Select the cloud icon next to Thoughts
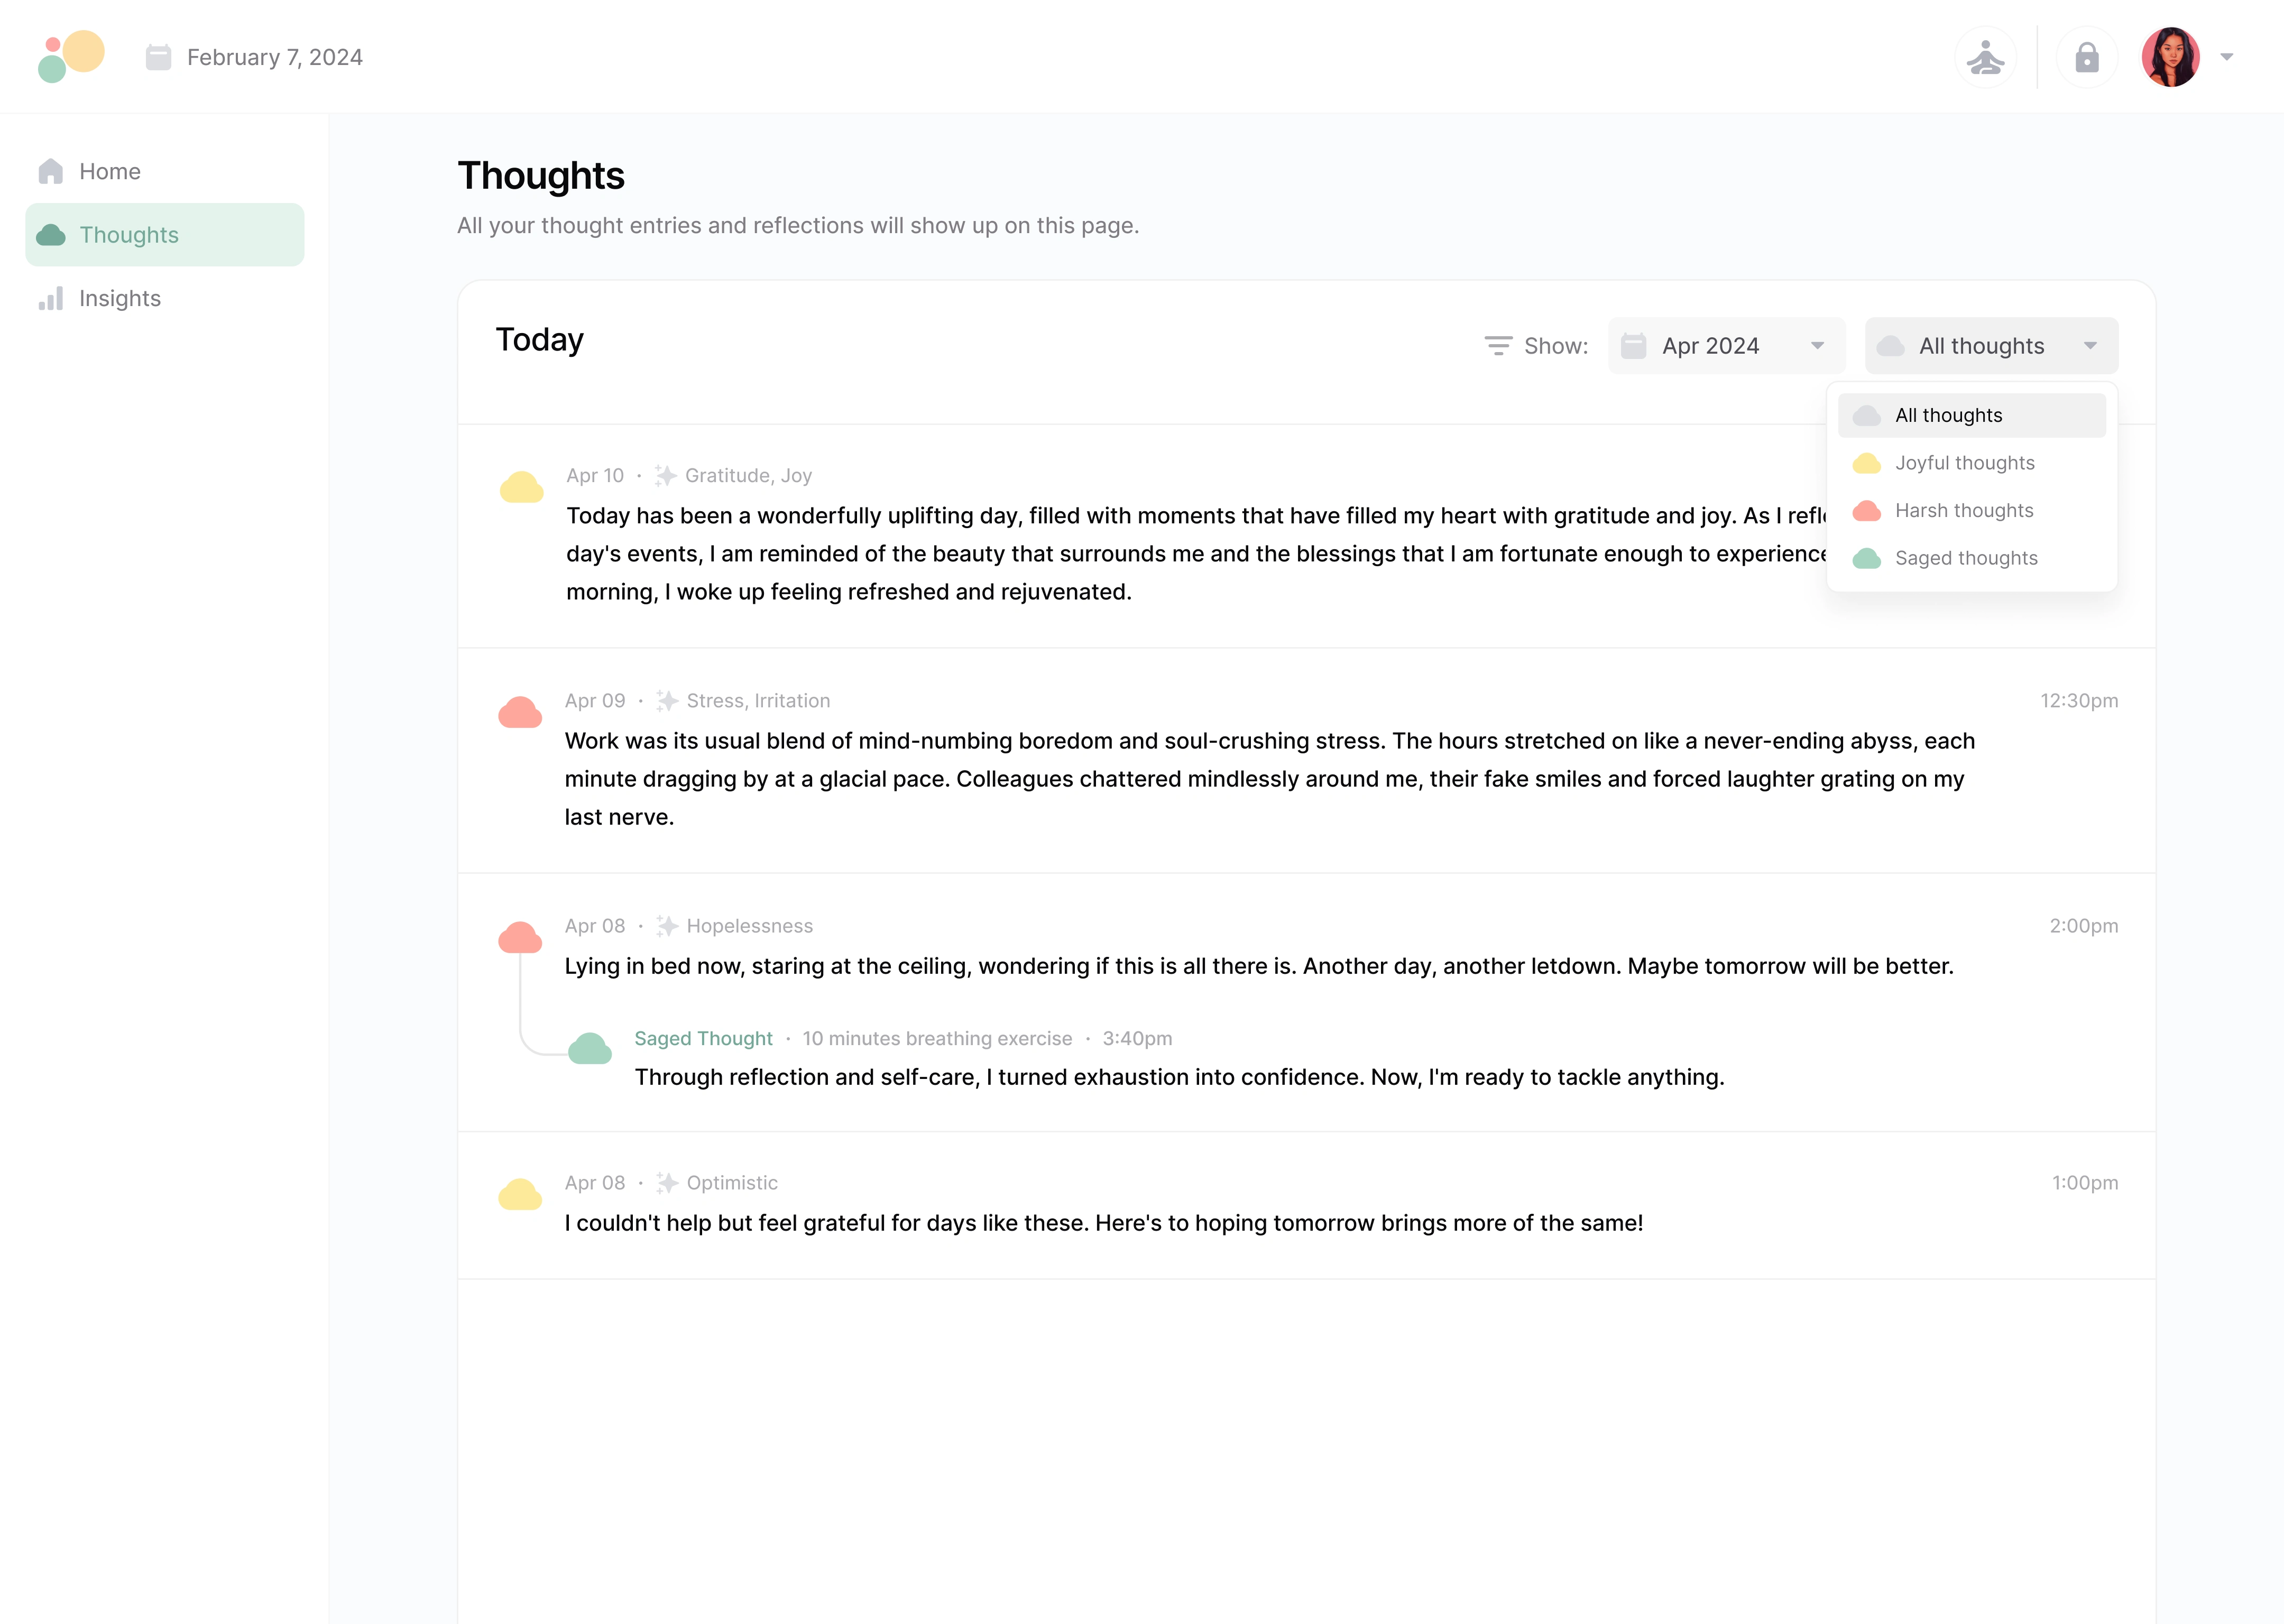 52,234
